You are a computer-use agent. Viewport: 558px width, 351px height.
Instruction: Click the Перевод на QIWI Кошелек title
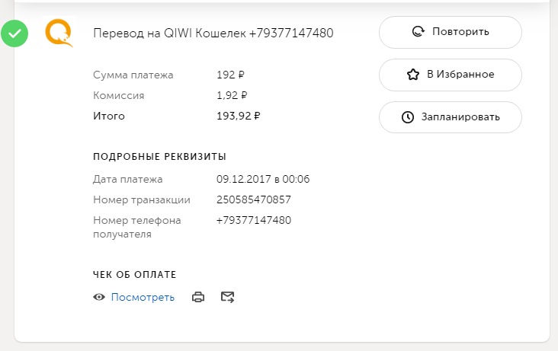[x=213, y=34]
